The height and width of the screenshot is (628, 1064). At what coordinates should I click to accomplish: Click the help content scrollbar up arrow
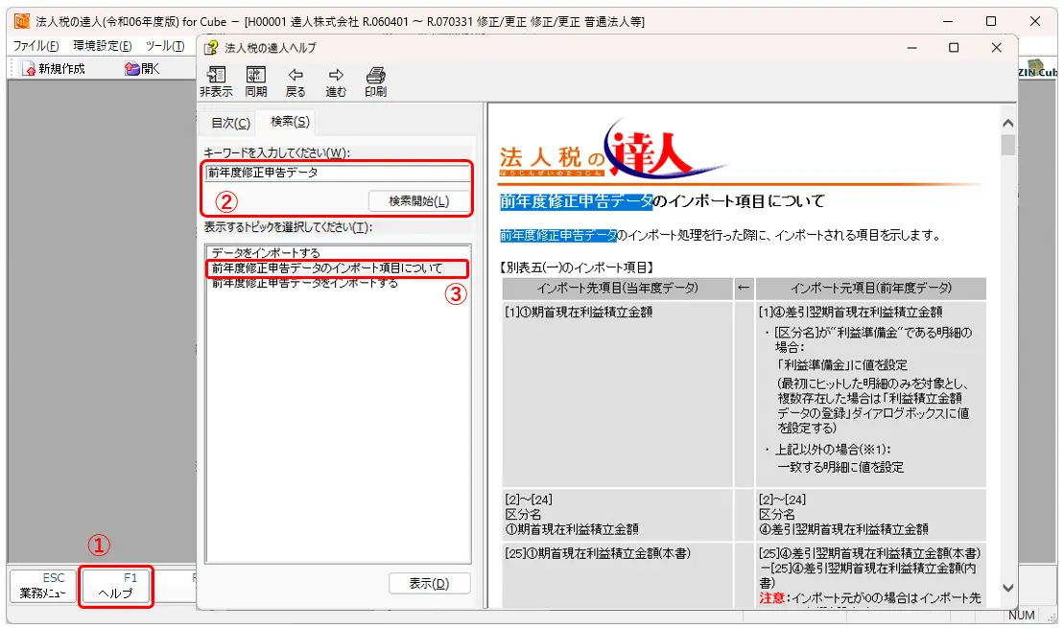tap(1007, 124)
